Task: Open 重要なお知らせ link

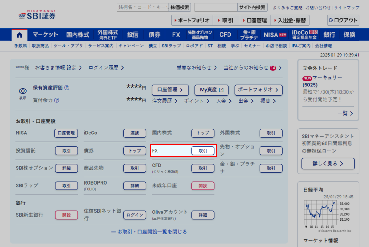Action: [x=197, y=68]
